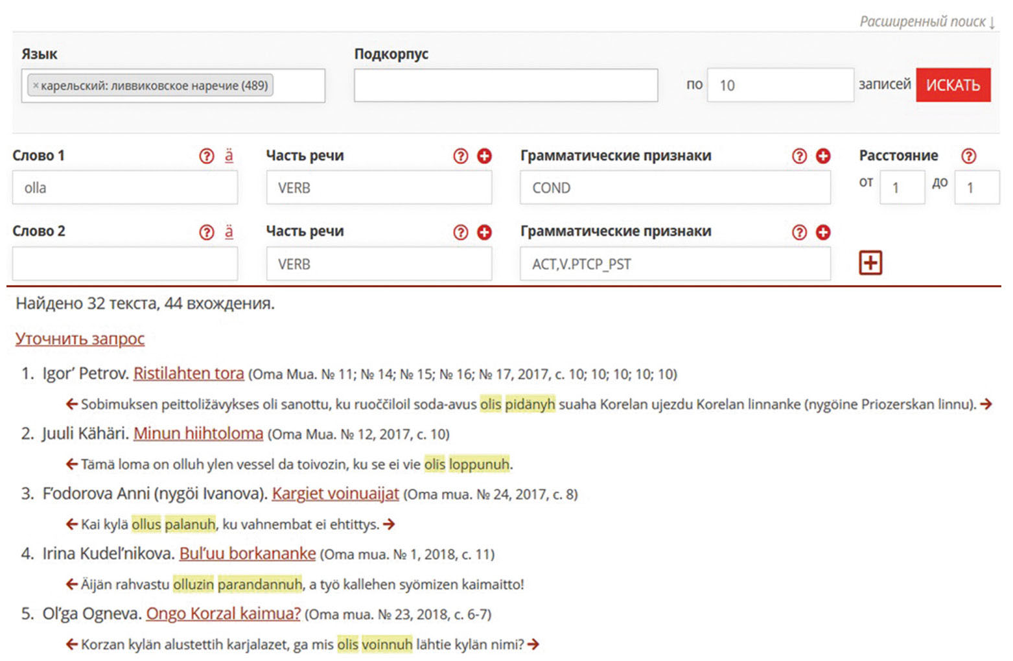
Task: Click the COND grammatical features field
Action: point(674,189)
